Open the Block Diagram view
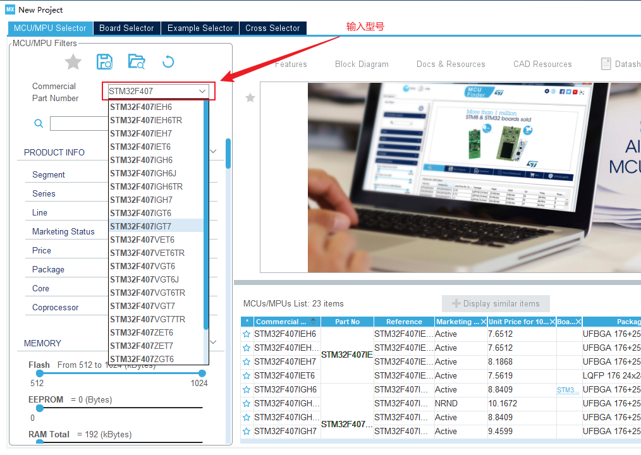The width and height of the screenshot is (641, 455). pos(362,64)
